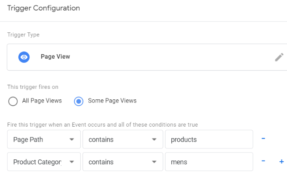Image resolution: width=287 pixels, height=174 pixels.
Task: Click the Some Page Views label text
Action: (112, 101)
